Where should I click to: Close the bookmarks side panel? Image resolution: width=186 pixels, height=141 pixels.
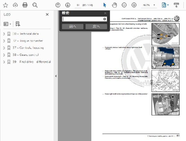(47, 14)
